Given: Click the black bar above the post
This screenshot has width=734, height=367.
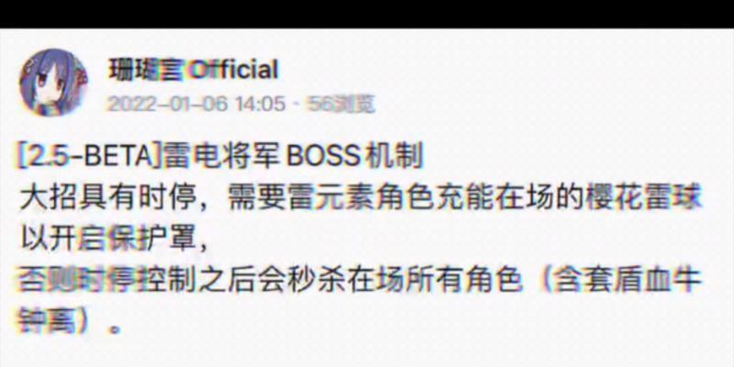Looking at the screenshot, I should point(367,14).
